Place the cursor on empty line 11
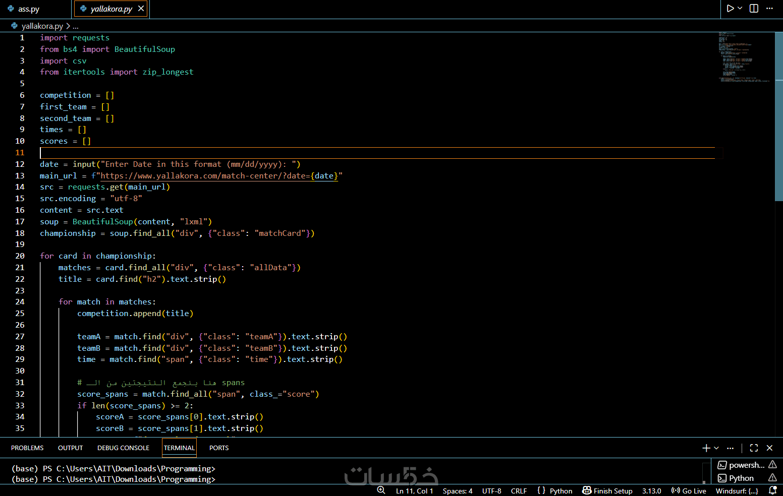 tap(377, 153)
